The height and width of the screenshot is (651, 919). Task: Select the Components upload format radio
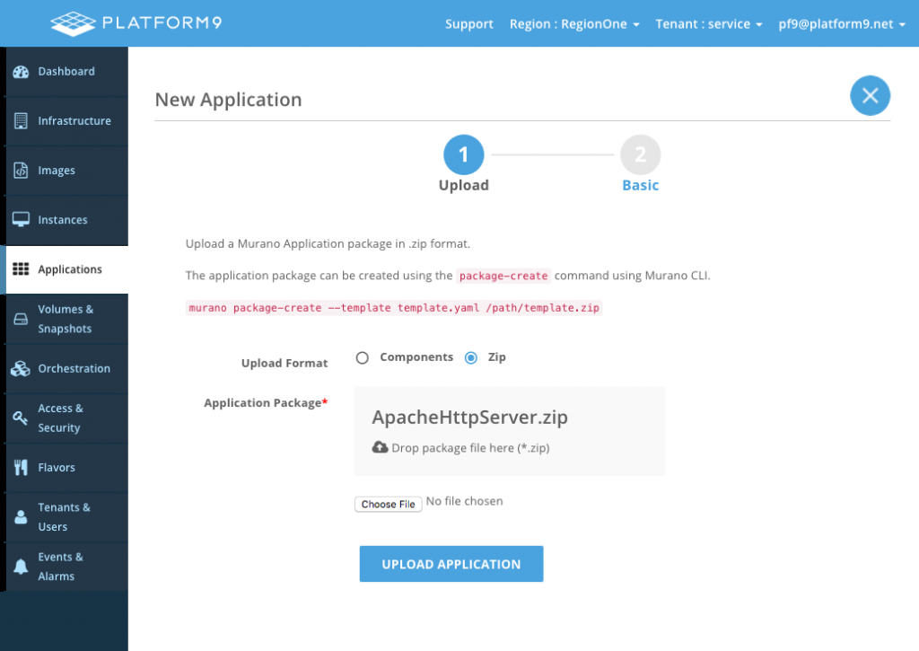click(363, 358)
